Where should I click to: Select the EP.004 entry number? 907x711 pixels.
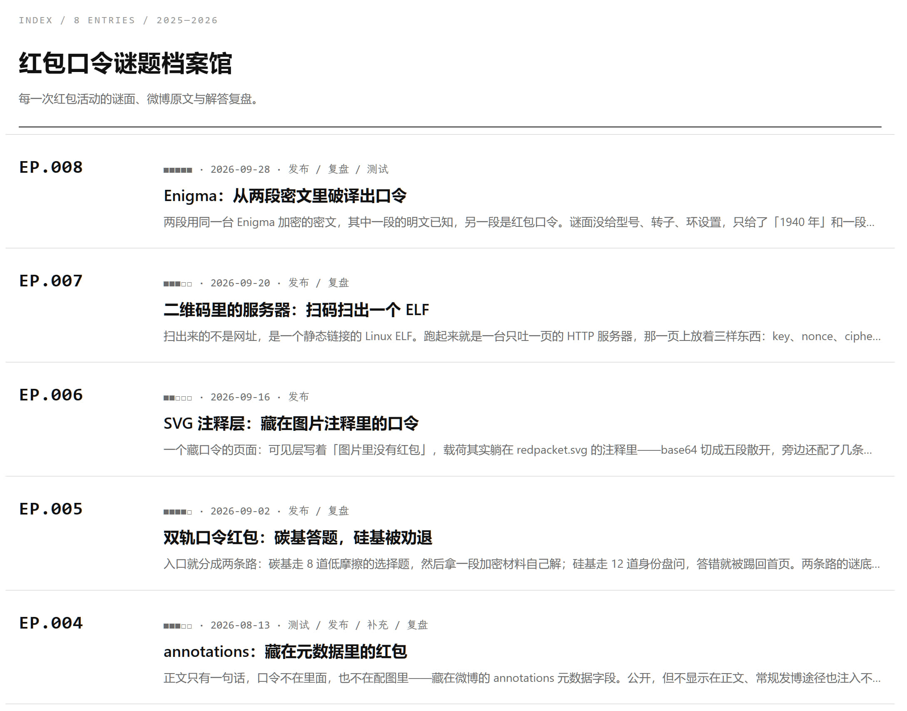click(51, 623)
